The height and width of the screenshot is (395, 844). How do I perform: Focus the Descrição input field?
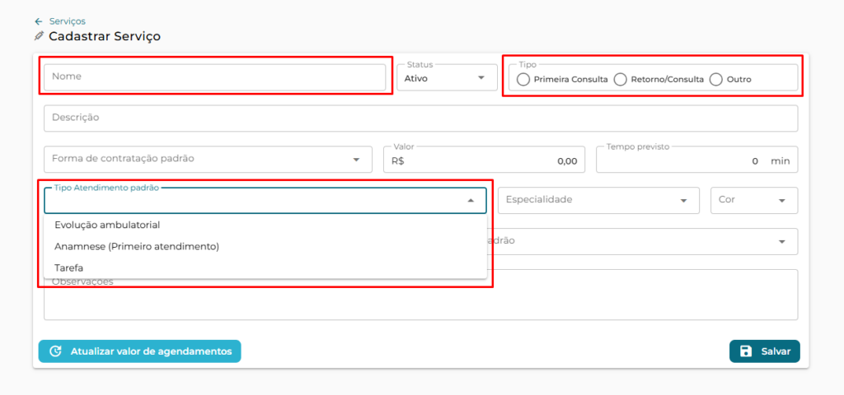[420, 118]
